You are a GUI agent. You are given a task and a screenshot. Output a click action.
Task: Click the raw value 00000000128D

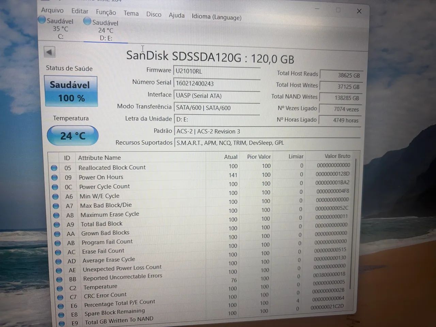point(332,174)
